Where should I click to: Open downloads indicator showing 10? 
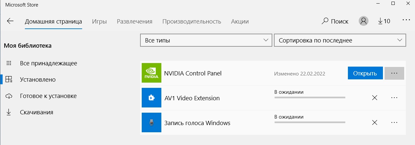coord(384,21)
